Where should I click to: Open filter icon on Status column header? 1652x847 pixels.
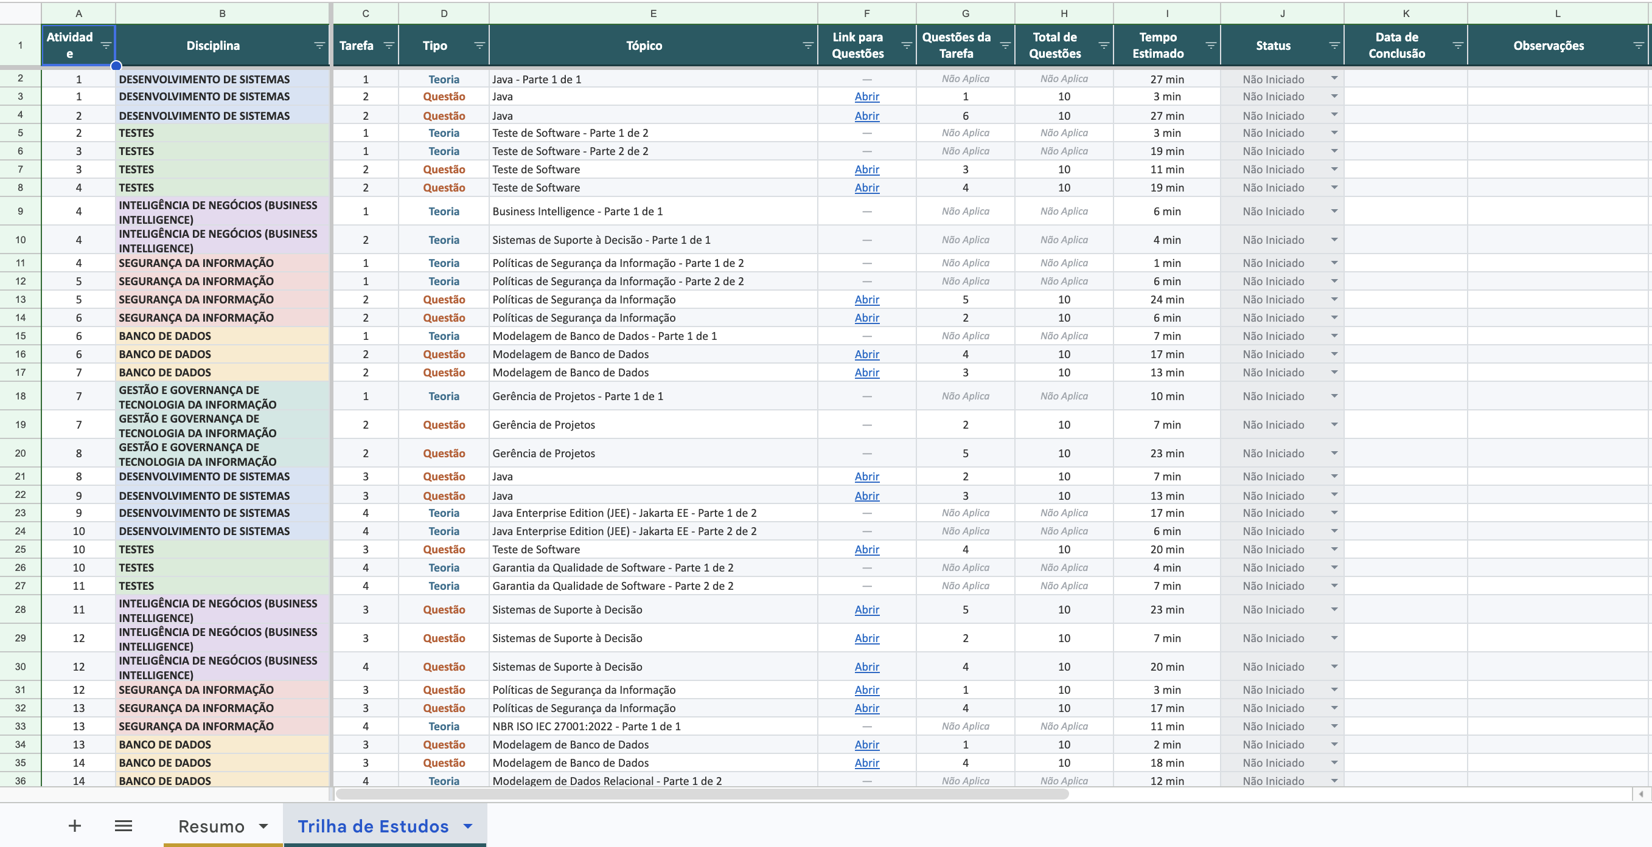1334,46
